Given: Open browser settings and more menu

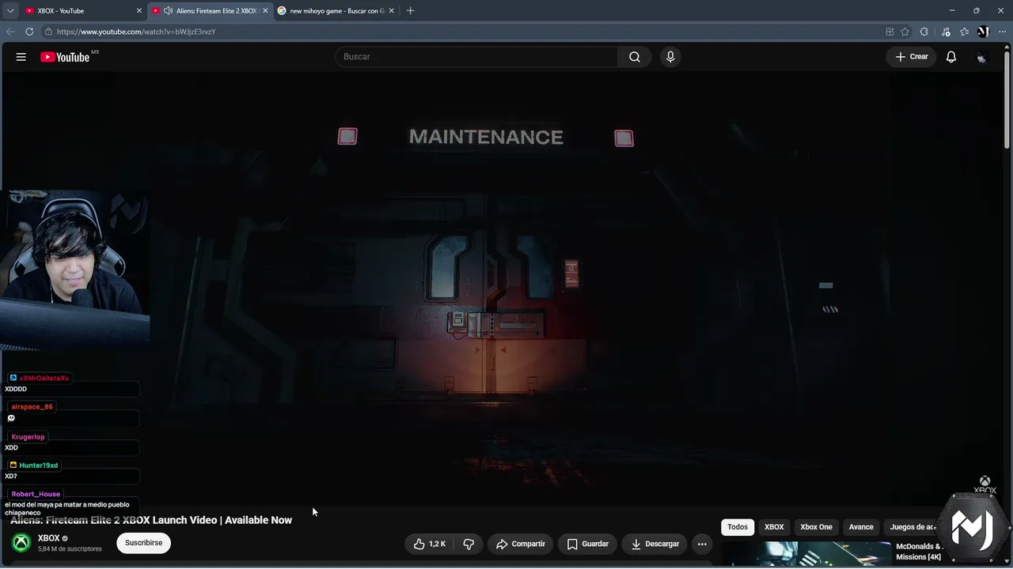Looking at the screenshot, I should pyautogui.click(x=1002, y=32).
